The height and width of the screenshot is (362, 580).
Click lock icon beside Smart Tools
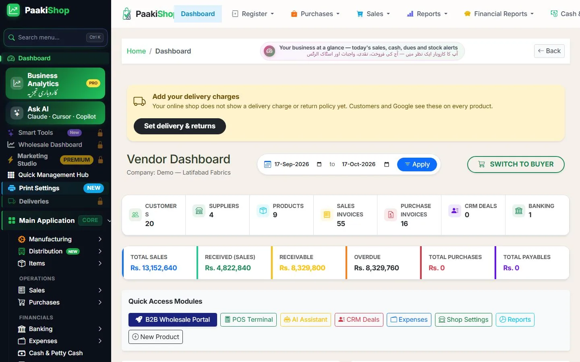point(100,133)
